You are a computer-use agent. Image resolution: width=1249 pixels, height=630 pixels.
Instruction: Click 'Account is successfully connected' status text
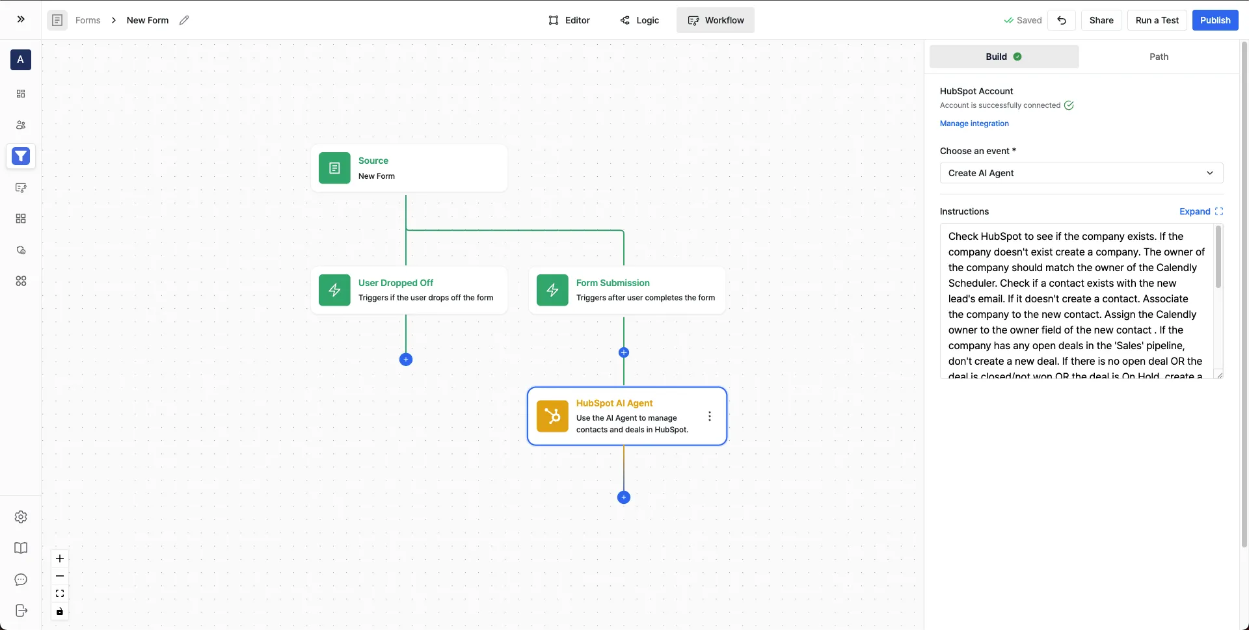(x=1000, y=105)
